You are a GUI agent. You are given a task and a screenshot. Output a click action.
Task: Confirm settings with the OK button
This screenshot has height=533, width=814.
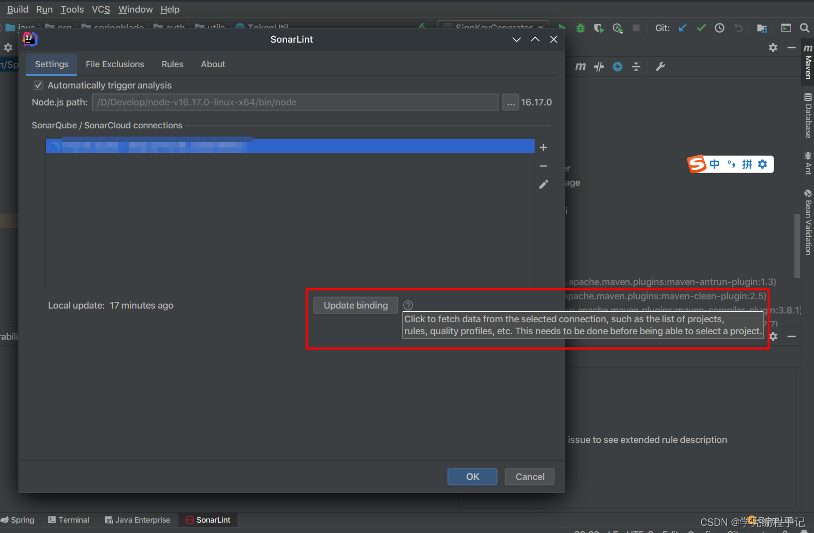tap(472, 476)
